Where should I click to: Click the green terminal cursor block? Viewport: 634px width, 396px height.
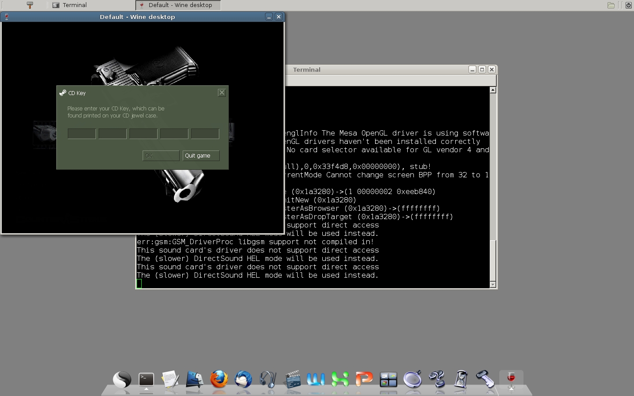point(139,284)
